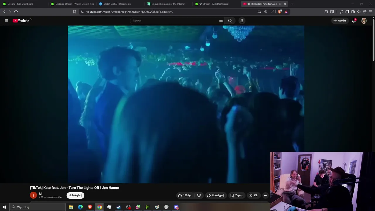Click the Klip clip button

[254, 195]
